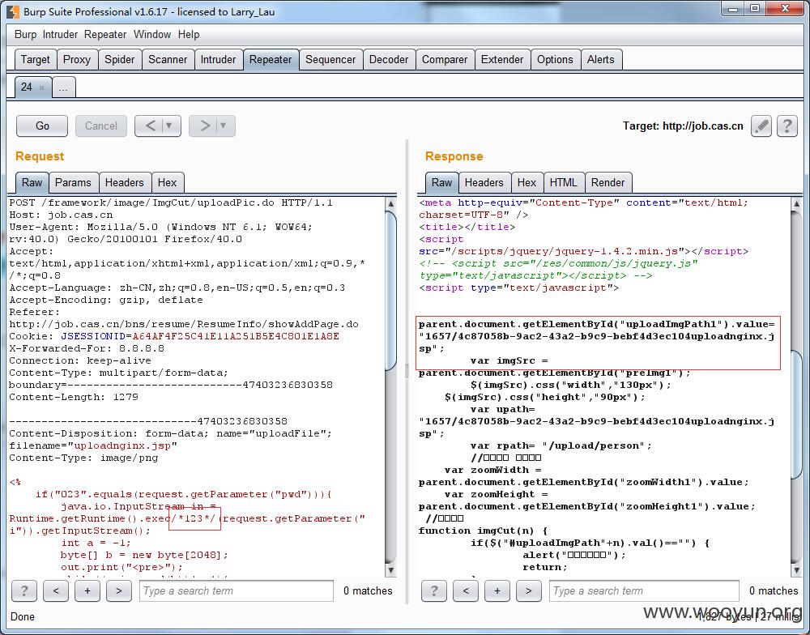Switch to the Extender tab
The image size is (810, 635).
(502, 59)
